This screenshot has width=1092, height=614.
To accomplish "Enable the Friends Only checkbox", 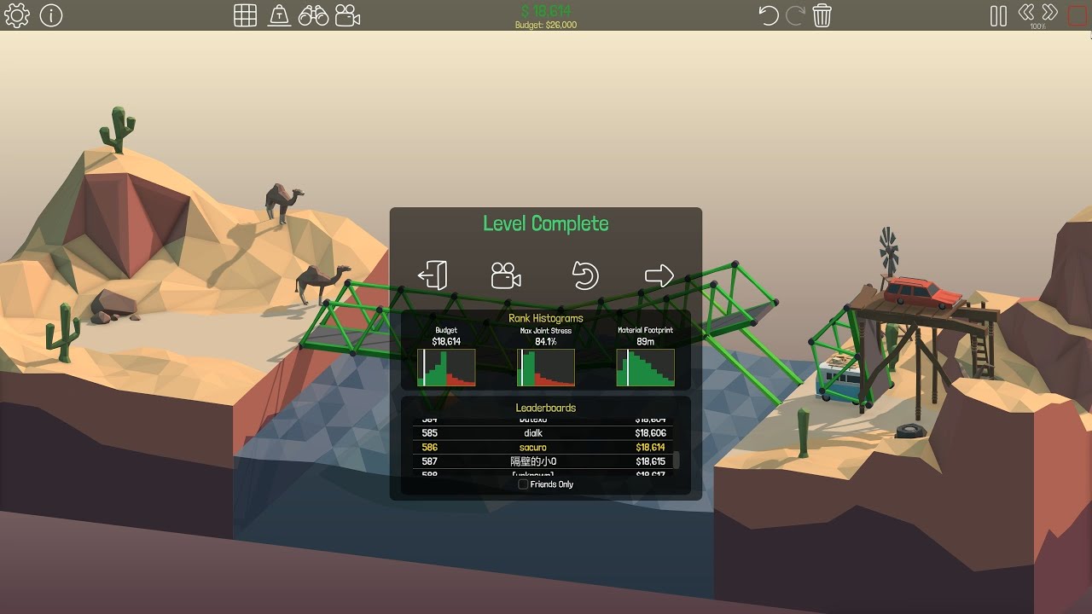I will [x=524, y=484].
